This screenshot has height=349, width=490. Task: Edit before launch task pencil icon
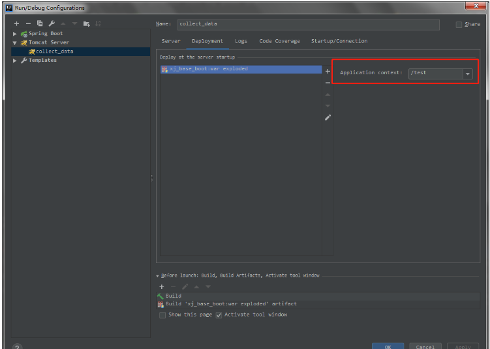pyautogui.click(x=185, y=286)
